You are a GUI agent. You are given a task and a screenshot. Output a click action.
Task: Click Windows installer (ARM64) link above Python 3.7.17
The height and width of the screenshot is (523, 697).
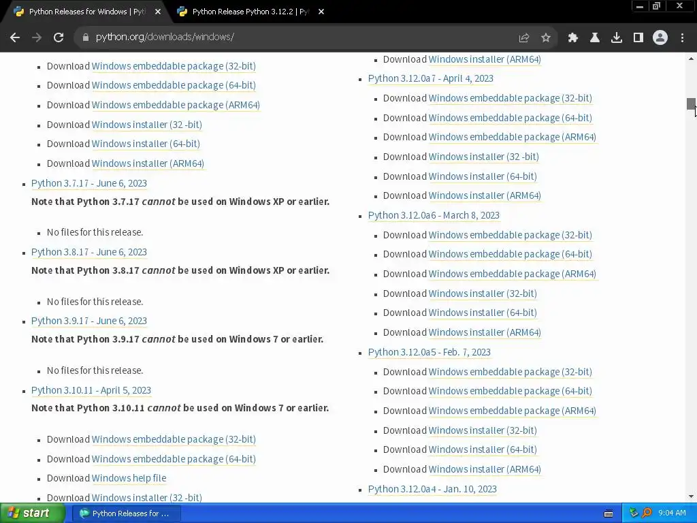click(x=148, y=163)
